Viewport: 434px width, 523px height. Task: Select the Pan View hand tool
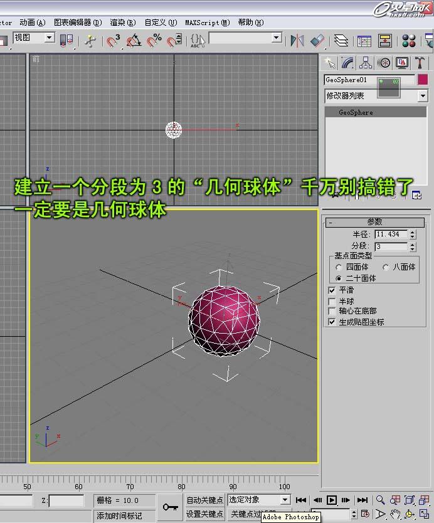point(395,514)
